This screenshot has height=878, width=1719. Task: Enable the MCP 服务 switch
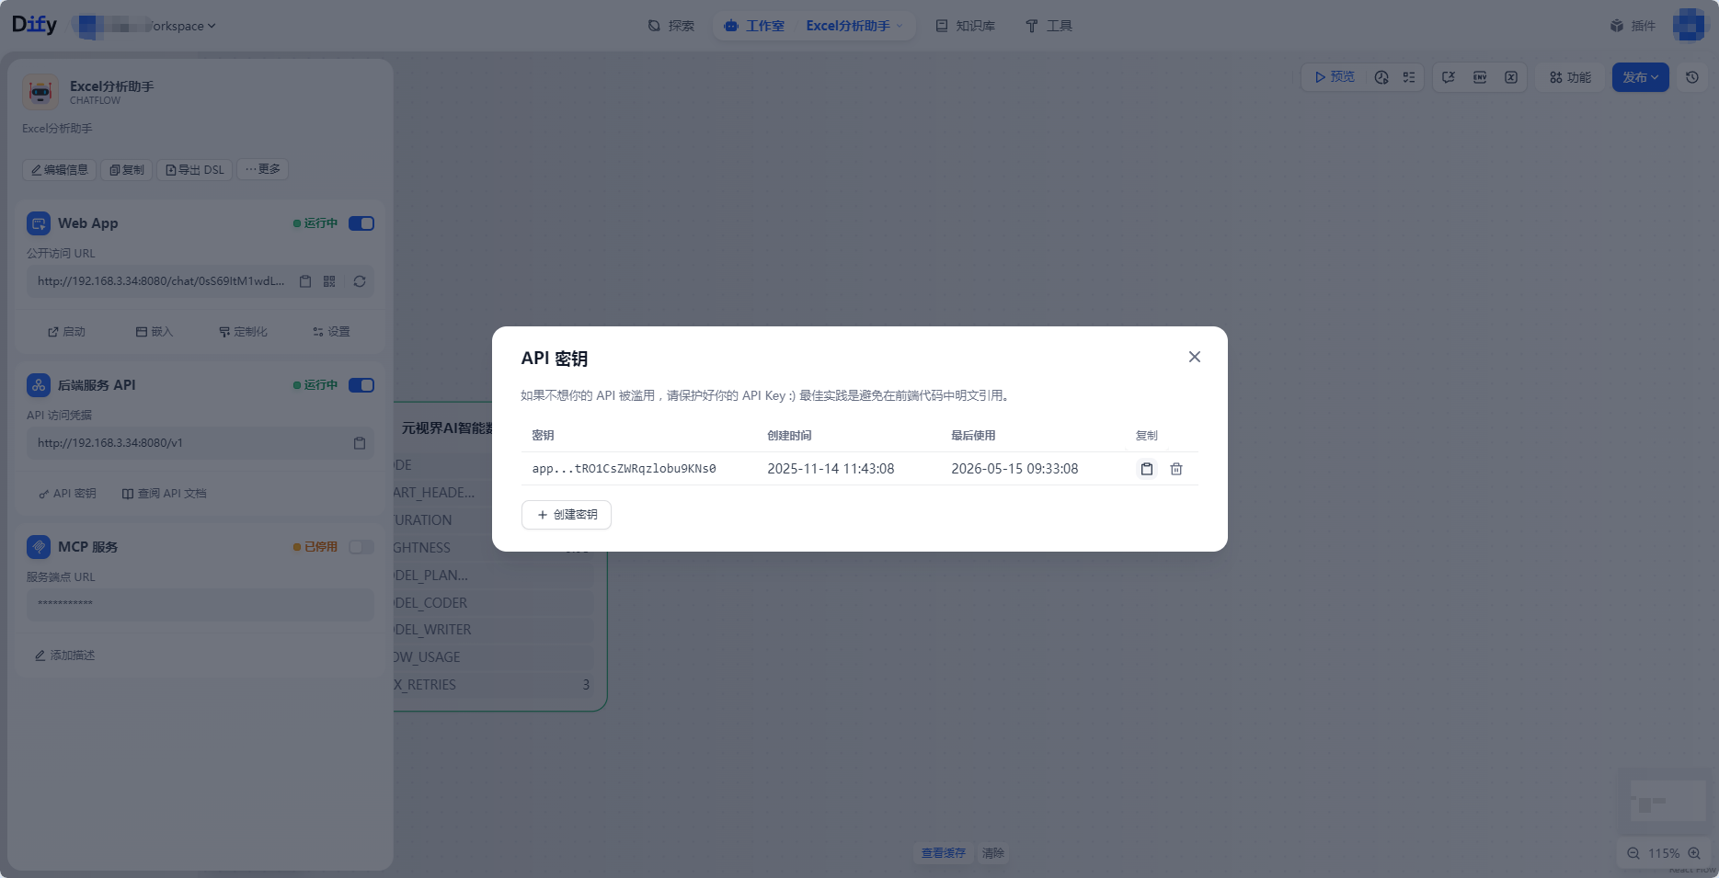(x=361, y=547)
